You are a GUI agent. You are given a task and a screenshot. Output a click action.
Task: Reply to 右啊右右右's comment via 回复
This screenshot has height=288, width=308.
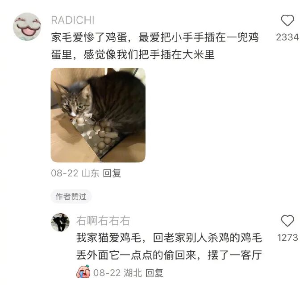pos(154,273)
